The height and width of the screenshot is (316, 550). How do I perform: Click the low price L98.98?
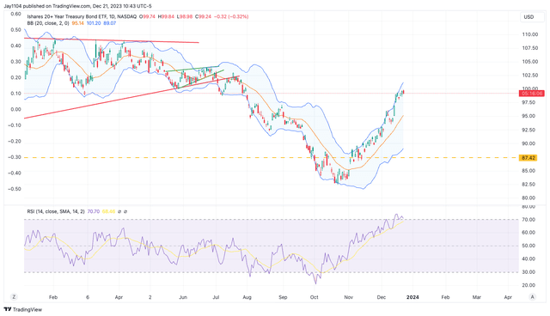185,16
